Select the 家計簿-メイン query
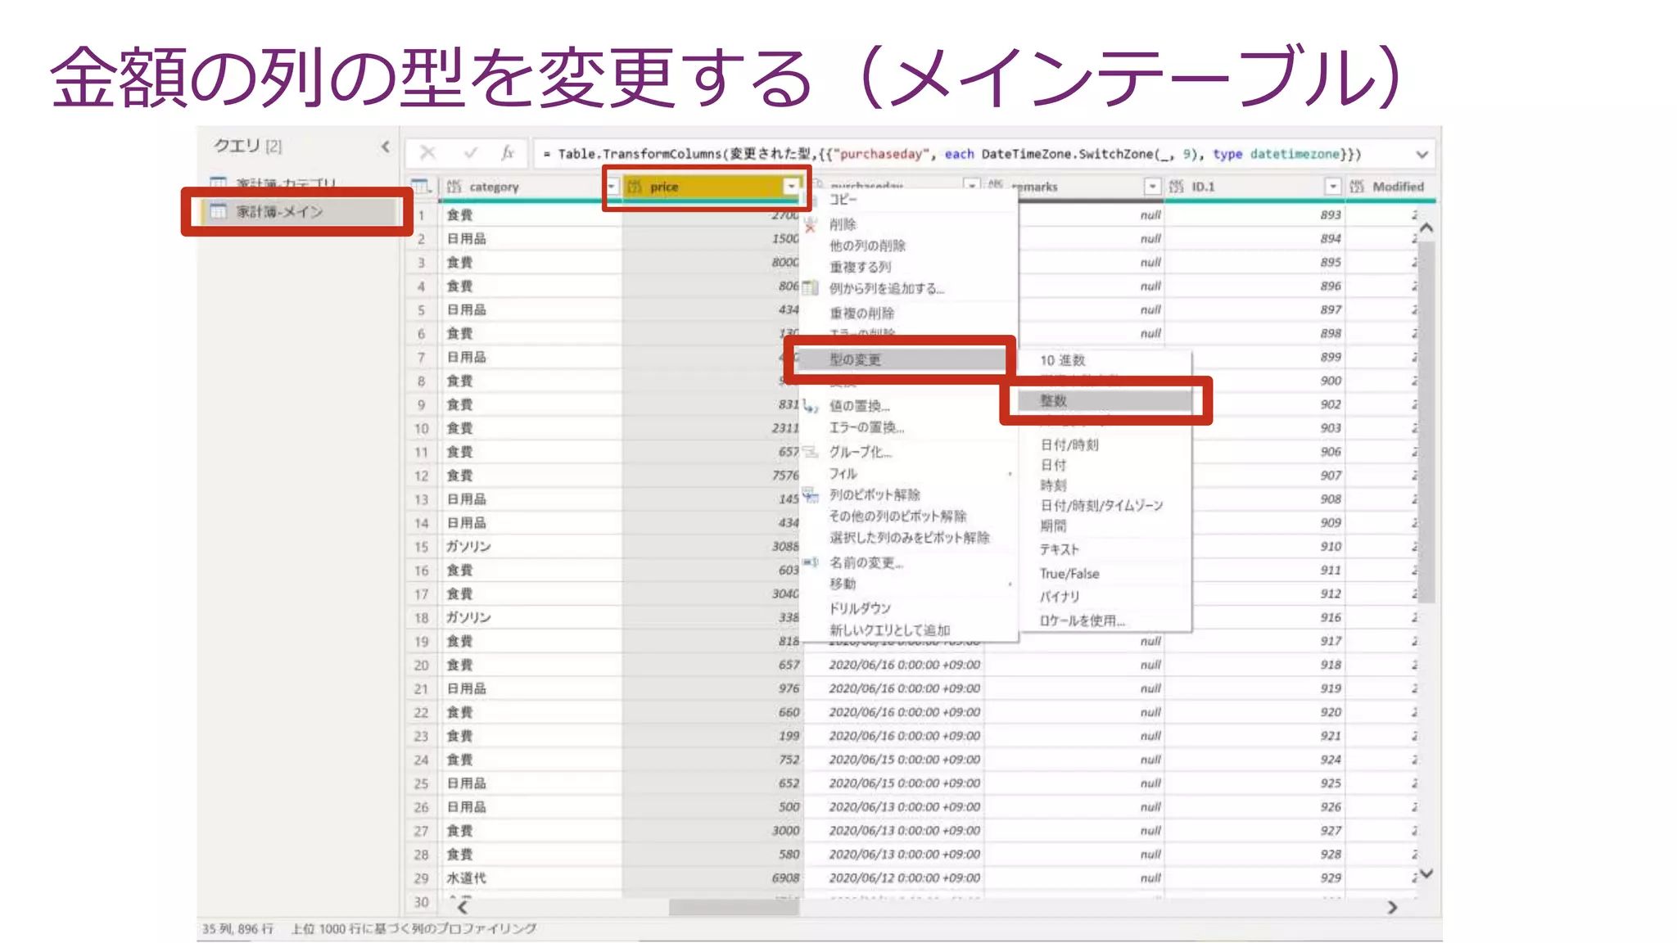Viewport: 1677px width, 943px height. coord(279,212)
